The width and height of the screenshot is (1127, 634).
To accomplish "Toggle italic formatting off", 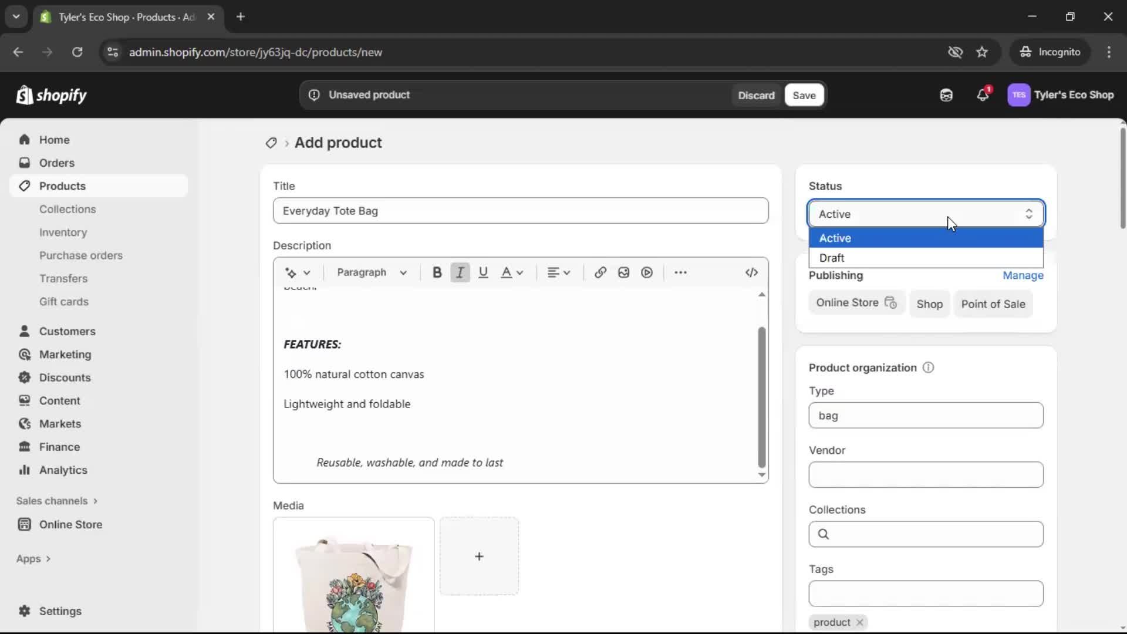I will pyautogui.click(x=460, y=272).
